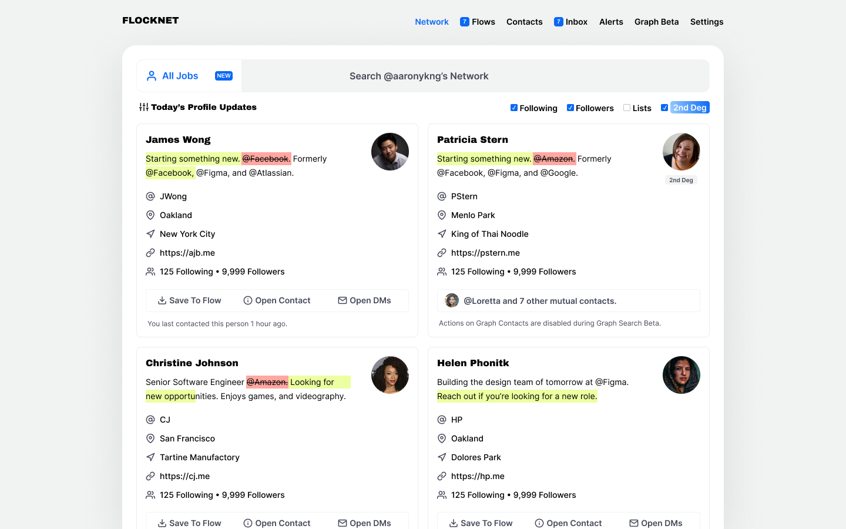846x529 pixels.
Task: Click the FLOCKNET logo
Action: point(150,20)
